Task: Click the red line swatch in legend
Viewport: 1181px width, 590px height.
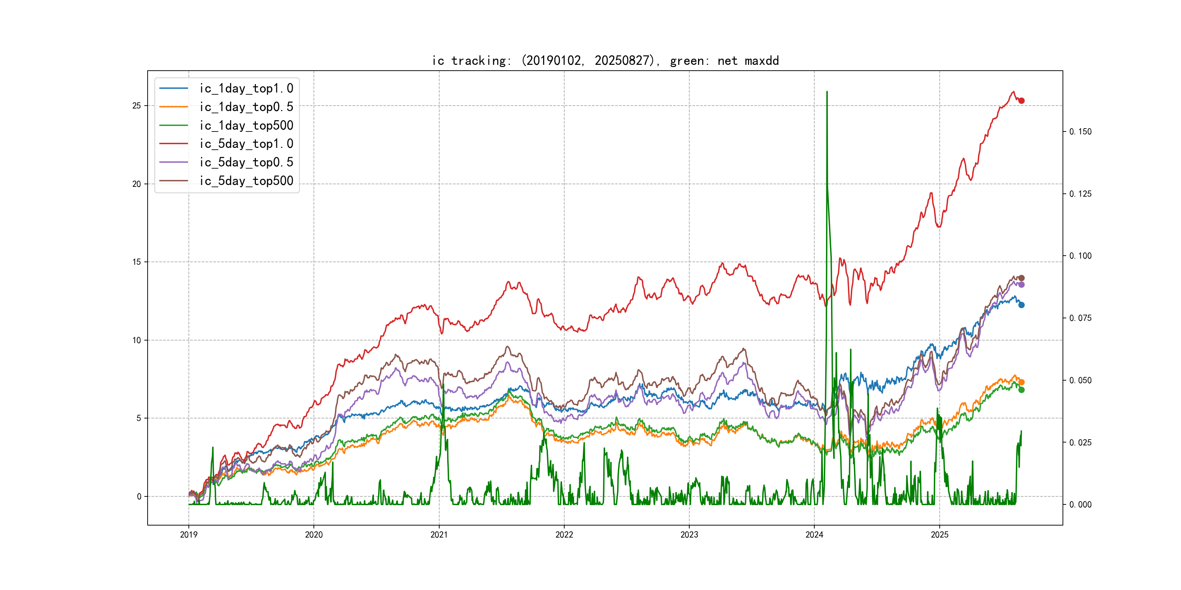Action: 174,144
